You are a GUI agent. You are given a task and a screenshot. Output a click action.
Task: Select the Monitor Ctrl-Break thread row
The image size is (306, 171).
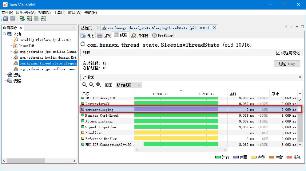(x=189, y=115)
